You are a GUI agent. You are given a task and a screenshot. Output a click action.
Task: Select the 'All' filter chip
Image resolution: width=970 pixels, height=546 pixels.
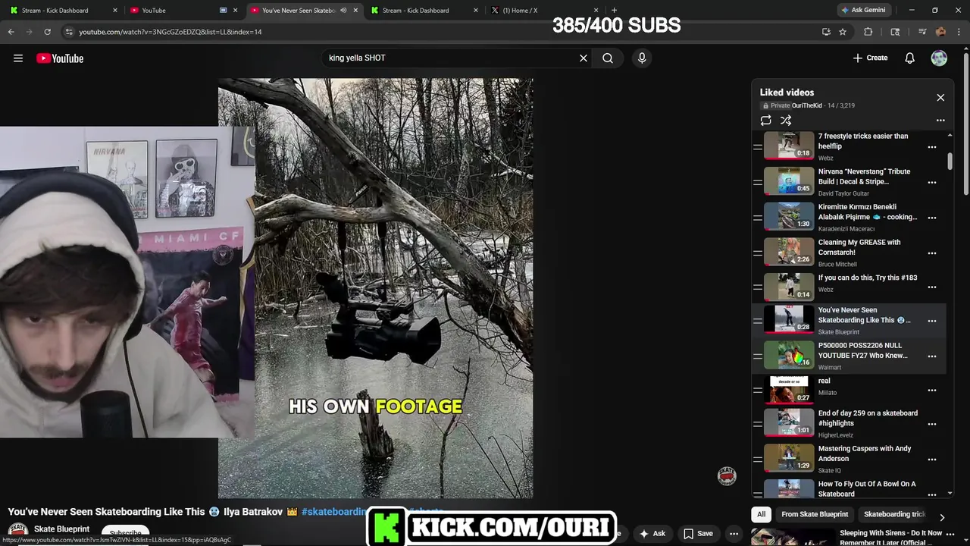pos(761,514)
